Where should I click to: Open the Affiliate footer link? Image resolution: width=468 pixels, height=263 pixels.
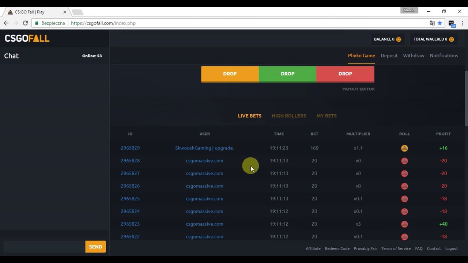[313, 248]
